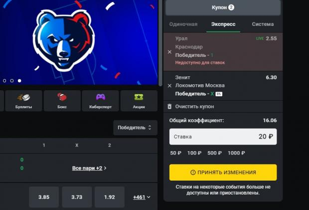The height and width of the screenshot is (210, 309).
Task: Open the Победитель market dropdown
Action: click(x=135, y=128)
